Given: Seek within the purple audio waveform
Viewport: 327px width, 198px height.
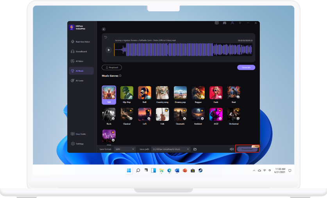Looking at the screenshot, I should coord(184,50).
